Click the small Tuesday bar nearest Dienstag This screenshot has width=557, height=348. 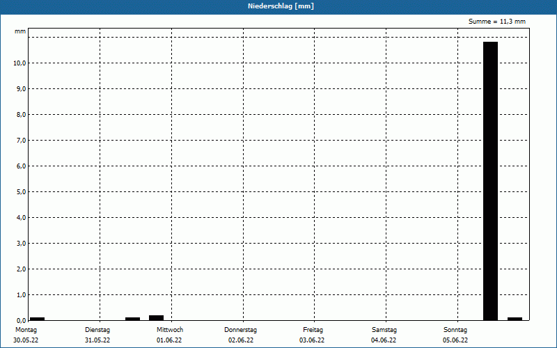pyautogui.click(x=132, y=319)
